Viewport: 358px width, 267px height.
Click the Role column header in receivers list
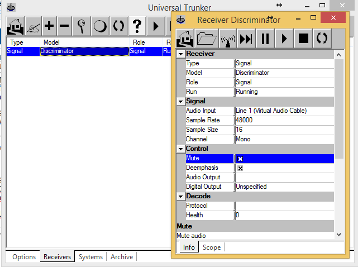click(146, 42)
